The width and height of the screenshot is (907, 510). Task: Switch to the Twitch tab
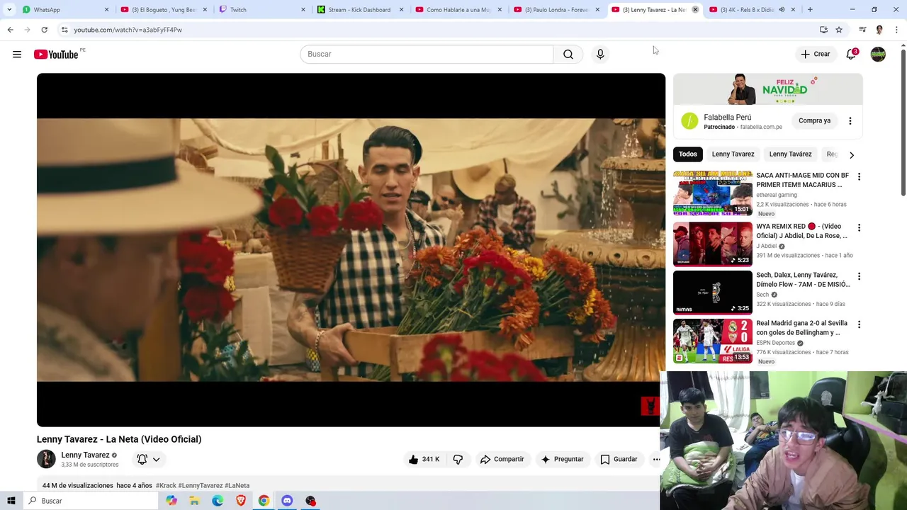coord(261,10)
